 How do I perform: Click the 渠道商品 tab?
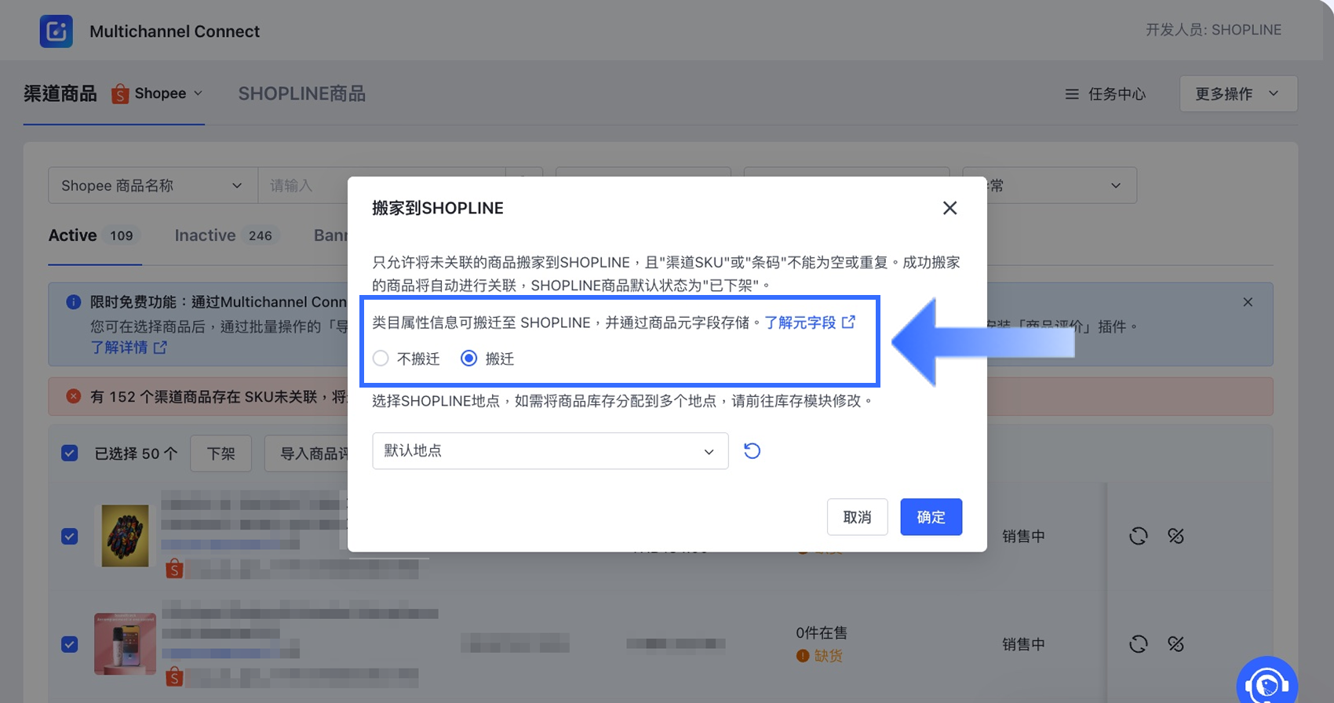coord(60,93)
